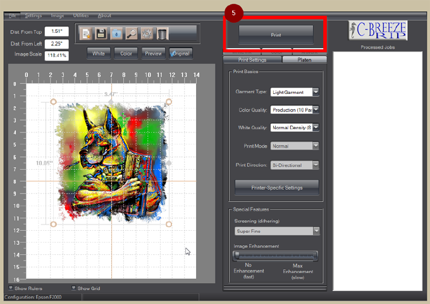Viewport: 430px width, 304px height.
Task: Select the magnifying glass zoom icon
Action: point(132,33)
